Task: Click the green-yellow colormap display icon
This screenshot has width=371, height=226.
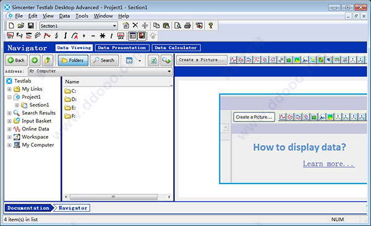Action: click(297, 60)
